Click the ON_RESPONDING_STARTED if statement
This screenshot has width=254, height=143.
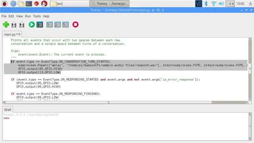[106, 79]
